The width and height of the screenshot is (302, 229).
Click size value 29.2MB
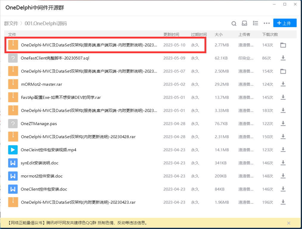point(222,84)
